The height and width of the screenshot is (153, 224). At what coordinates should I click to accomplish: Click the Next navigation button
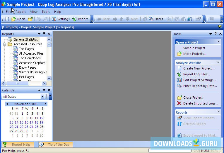(x=131, y=19)
